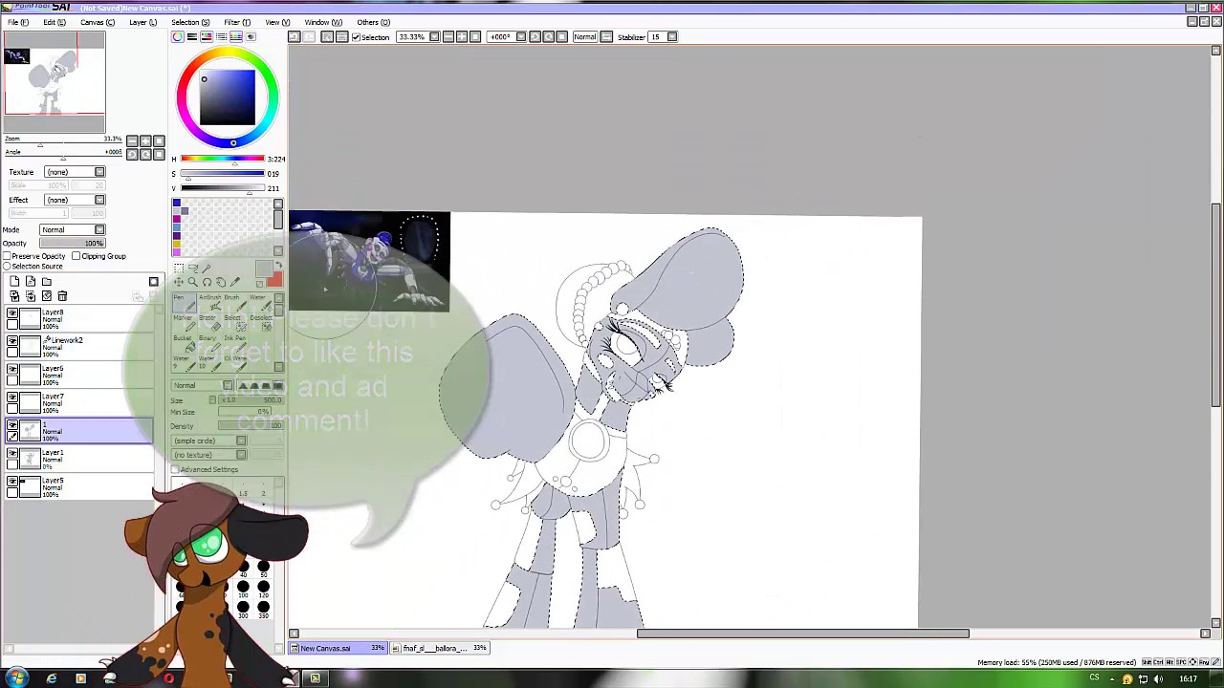Switch to the New Canvas.sai tab
Viewport: 1224px width, 688px height.
(x=339, y=648)
